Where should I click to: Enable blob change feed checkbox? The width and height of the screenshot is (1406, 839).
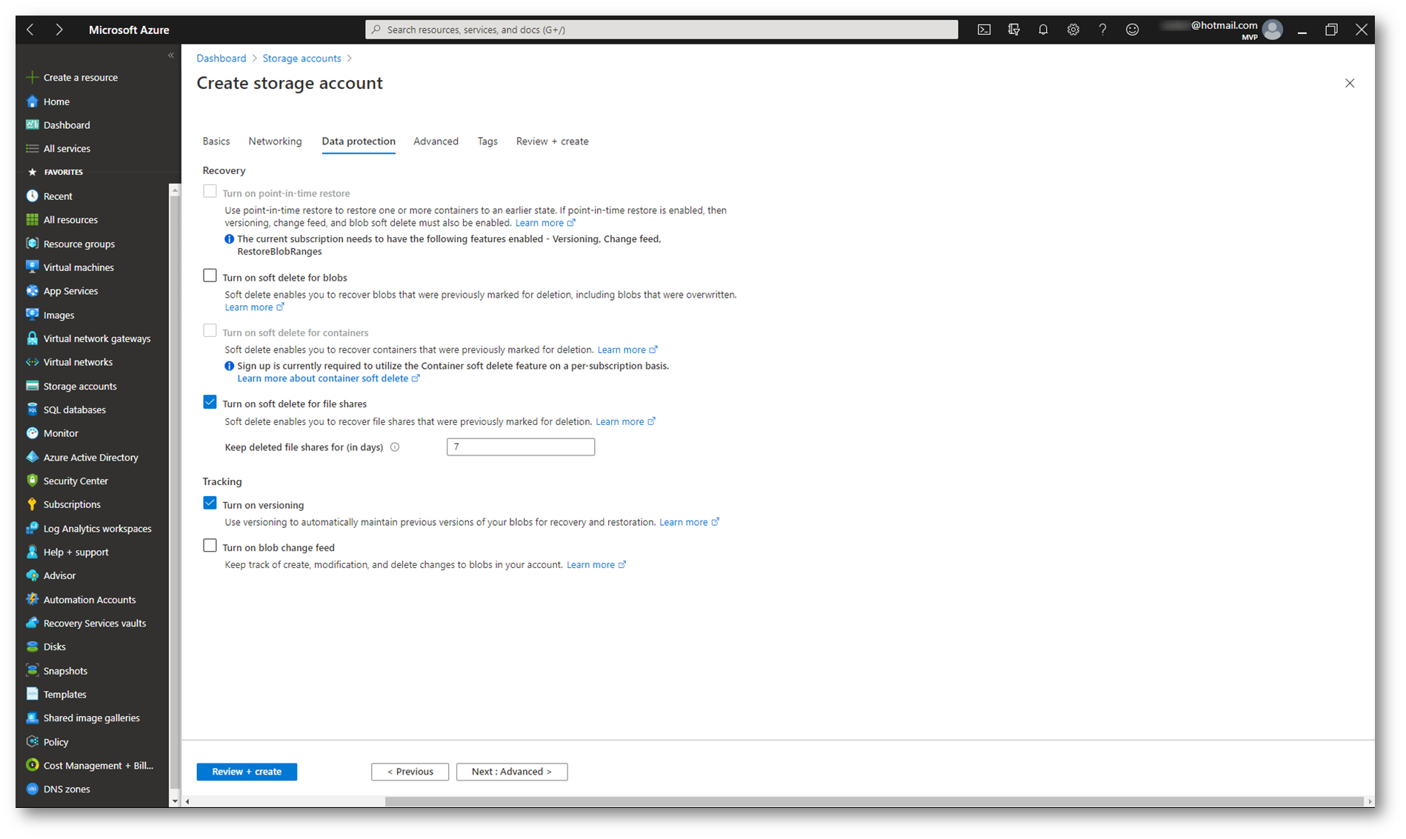click(x=210, y=546)
